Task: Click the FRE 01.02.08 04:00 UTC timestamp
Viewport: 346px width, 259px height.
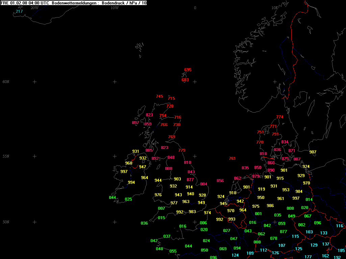Action: 25,3
